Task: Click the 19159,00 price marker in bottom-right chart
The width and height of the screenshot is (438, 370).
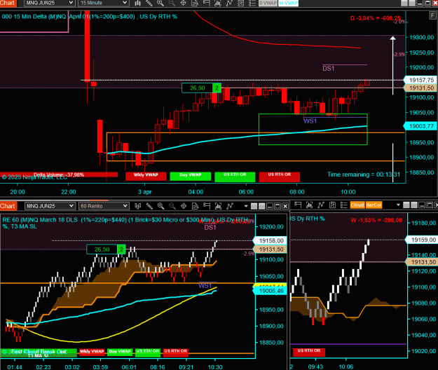Action: pyautogui.click(x=423, y=240)
